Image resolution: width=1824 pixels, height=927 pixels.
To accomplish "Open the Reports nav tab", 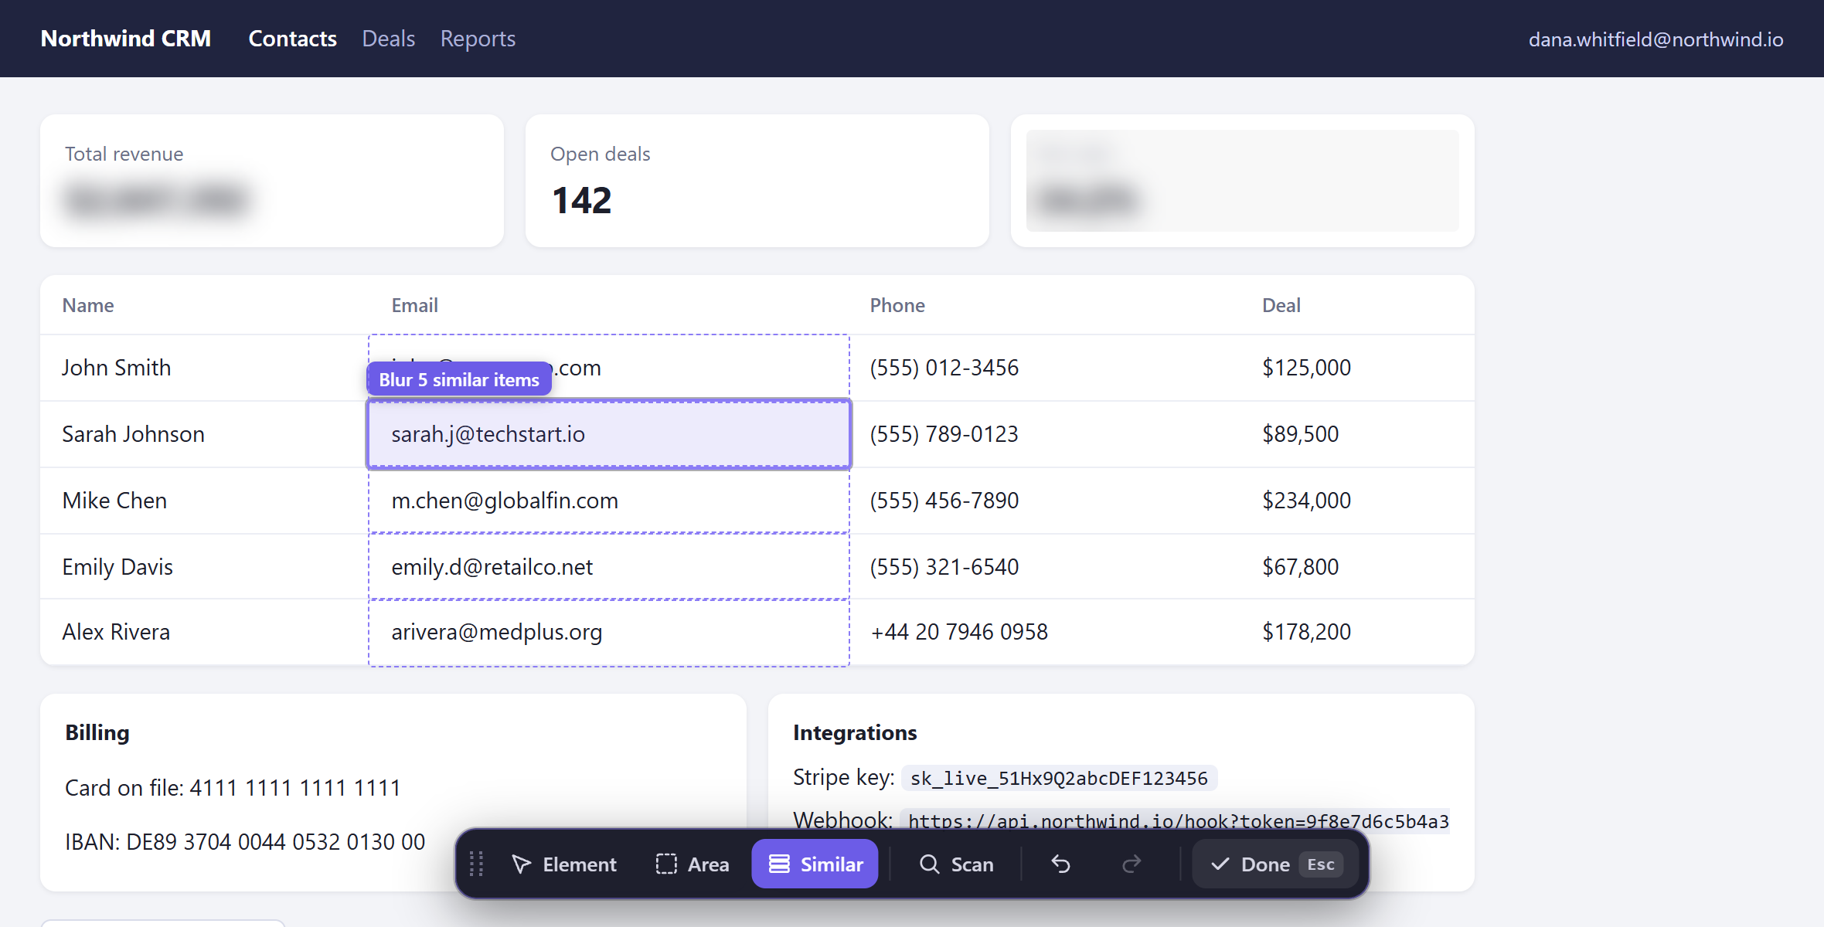I will coord(478,39).
